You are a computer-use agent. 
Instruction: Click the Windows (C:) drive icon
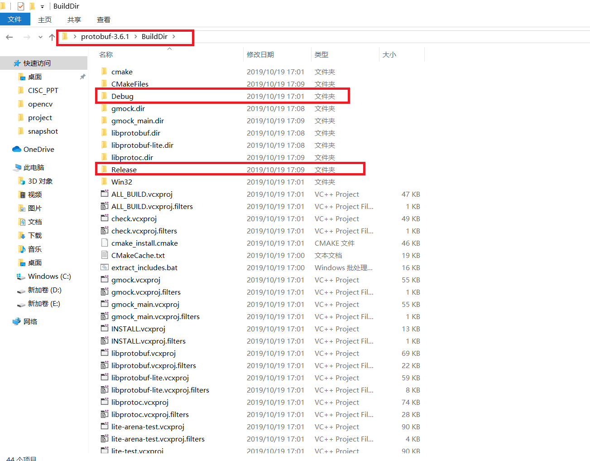[21, 276]
